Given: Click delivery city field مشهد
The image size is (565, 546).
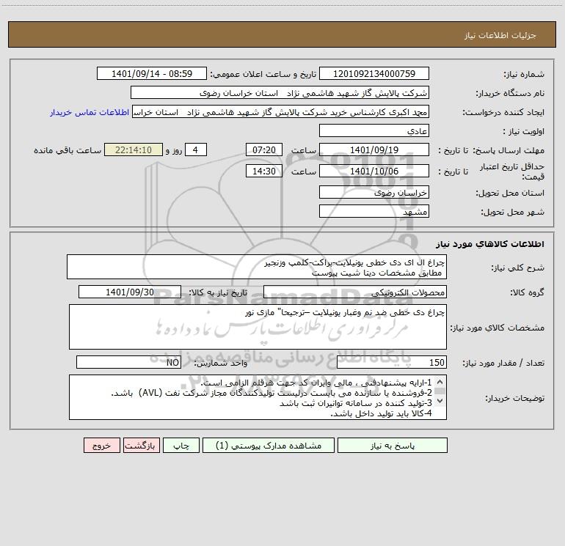Looking at the screenshot, I should click(374, 211).
